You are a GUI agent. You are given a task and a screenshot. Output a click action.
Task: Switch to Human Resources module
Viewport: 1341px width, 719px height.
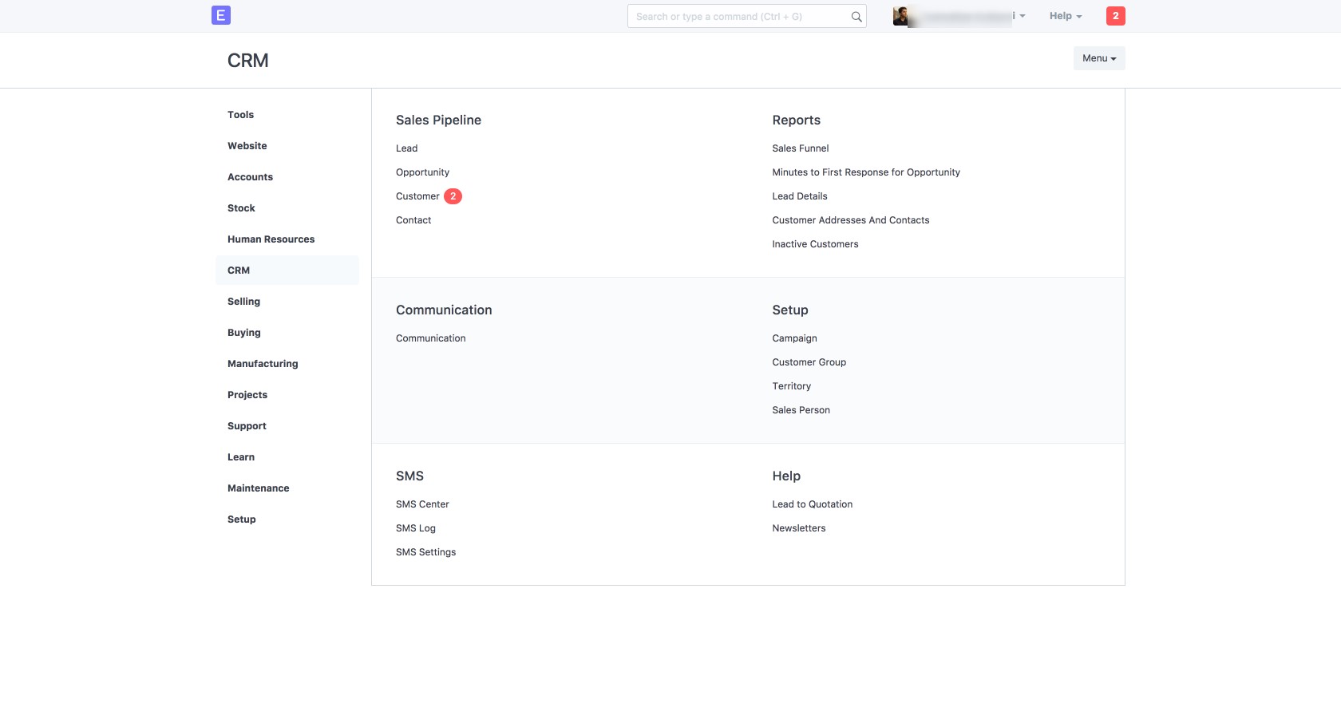pyautogui.click(x=271, y=239)
